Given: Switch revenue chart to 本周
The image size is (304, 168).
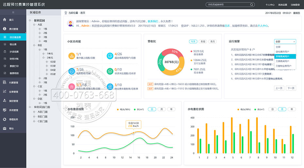Looking at the screenshot, I should point(203,42).
